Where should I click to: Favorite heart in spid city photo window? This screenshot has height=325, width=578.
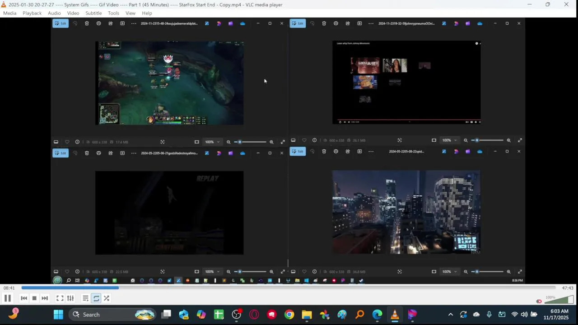[x=304, y=272]
